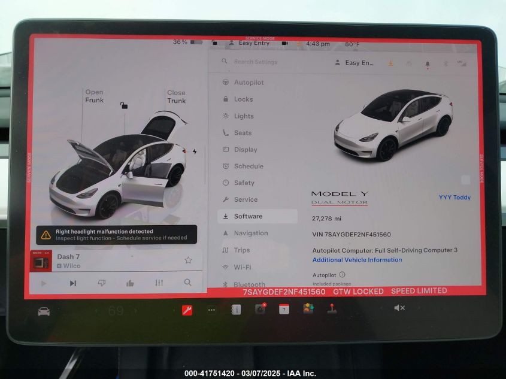Unmute the volume speaker icon
Image resolution: width=506 pixels, height=379 pixels.
tap(399, 308)
